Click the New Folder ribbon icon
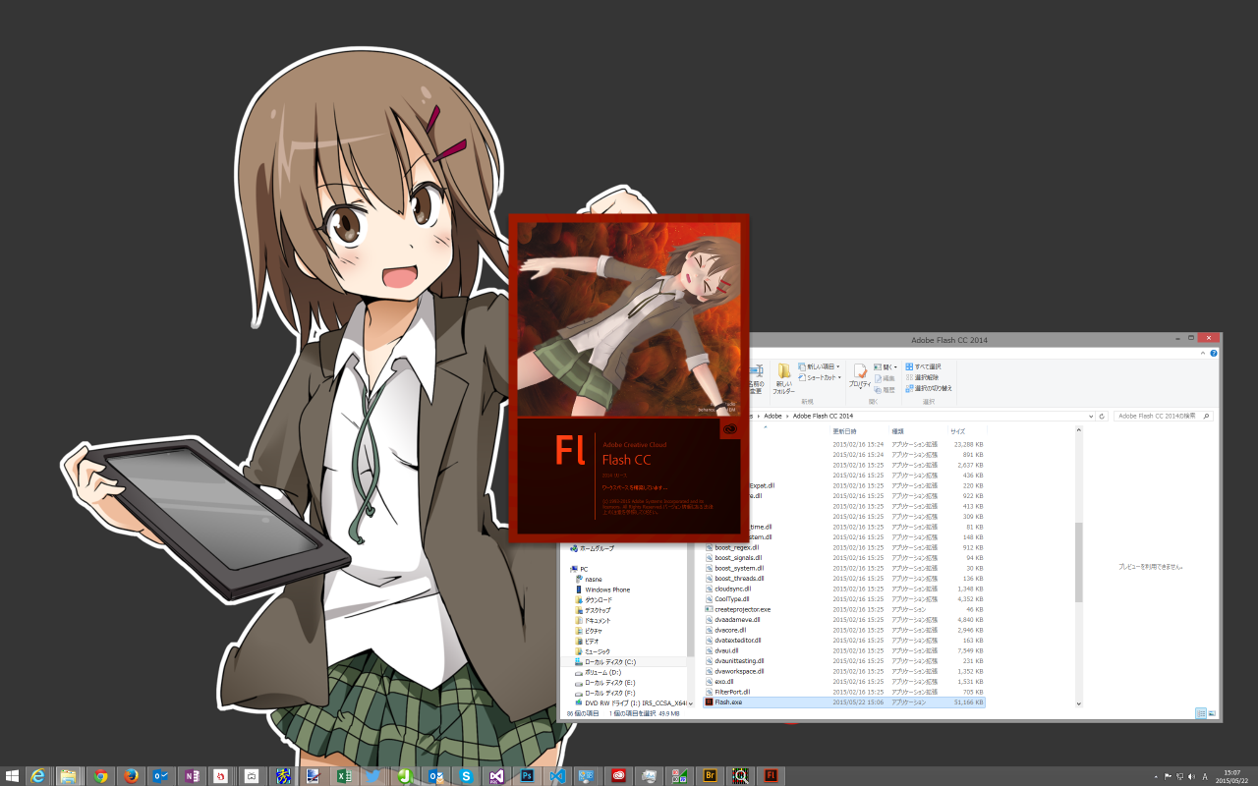Image resolution: width=1258 pixels, height=786 pixels. (x=784, y=376)
